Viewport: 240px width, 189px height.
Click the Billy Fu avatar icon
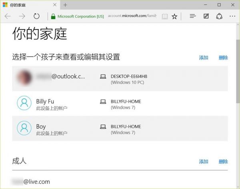coord(24,103)
